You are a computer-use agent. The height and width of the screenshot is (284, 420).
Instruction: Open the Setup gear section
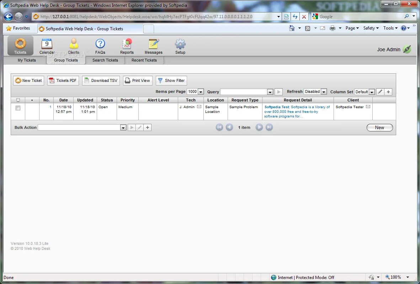click(x=180, y=46)
